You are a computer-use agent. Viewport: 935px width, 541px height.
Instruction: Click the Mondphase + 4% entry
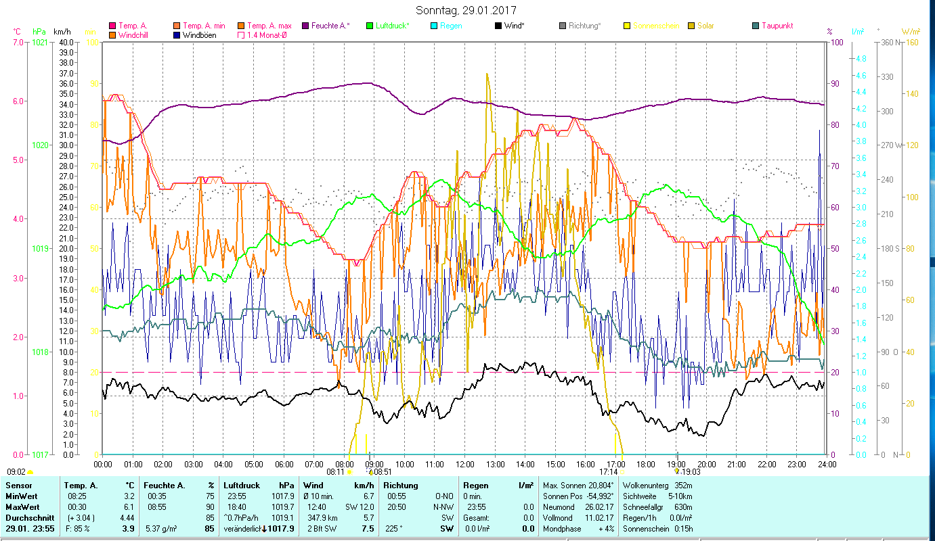tap(578, 528)
